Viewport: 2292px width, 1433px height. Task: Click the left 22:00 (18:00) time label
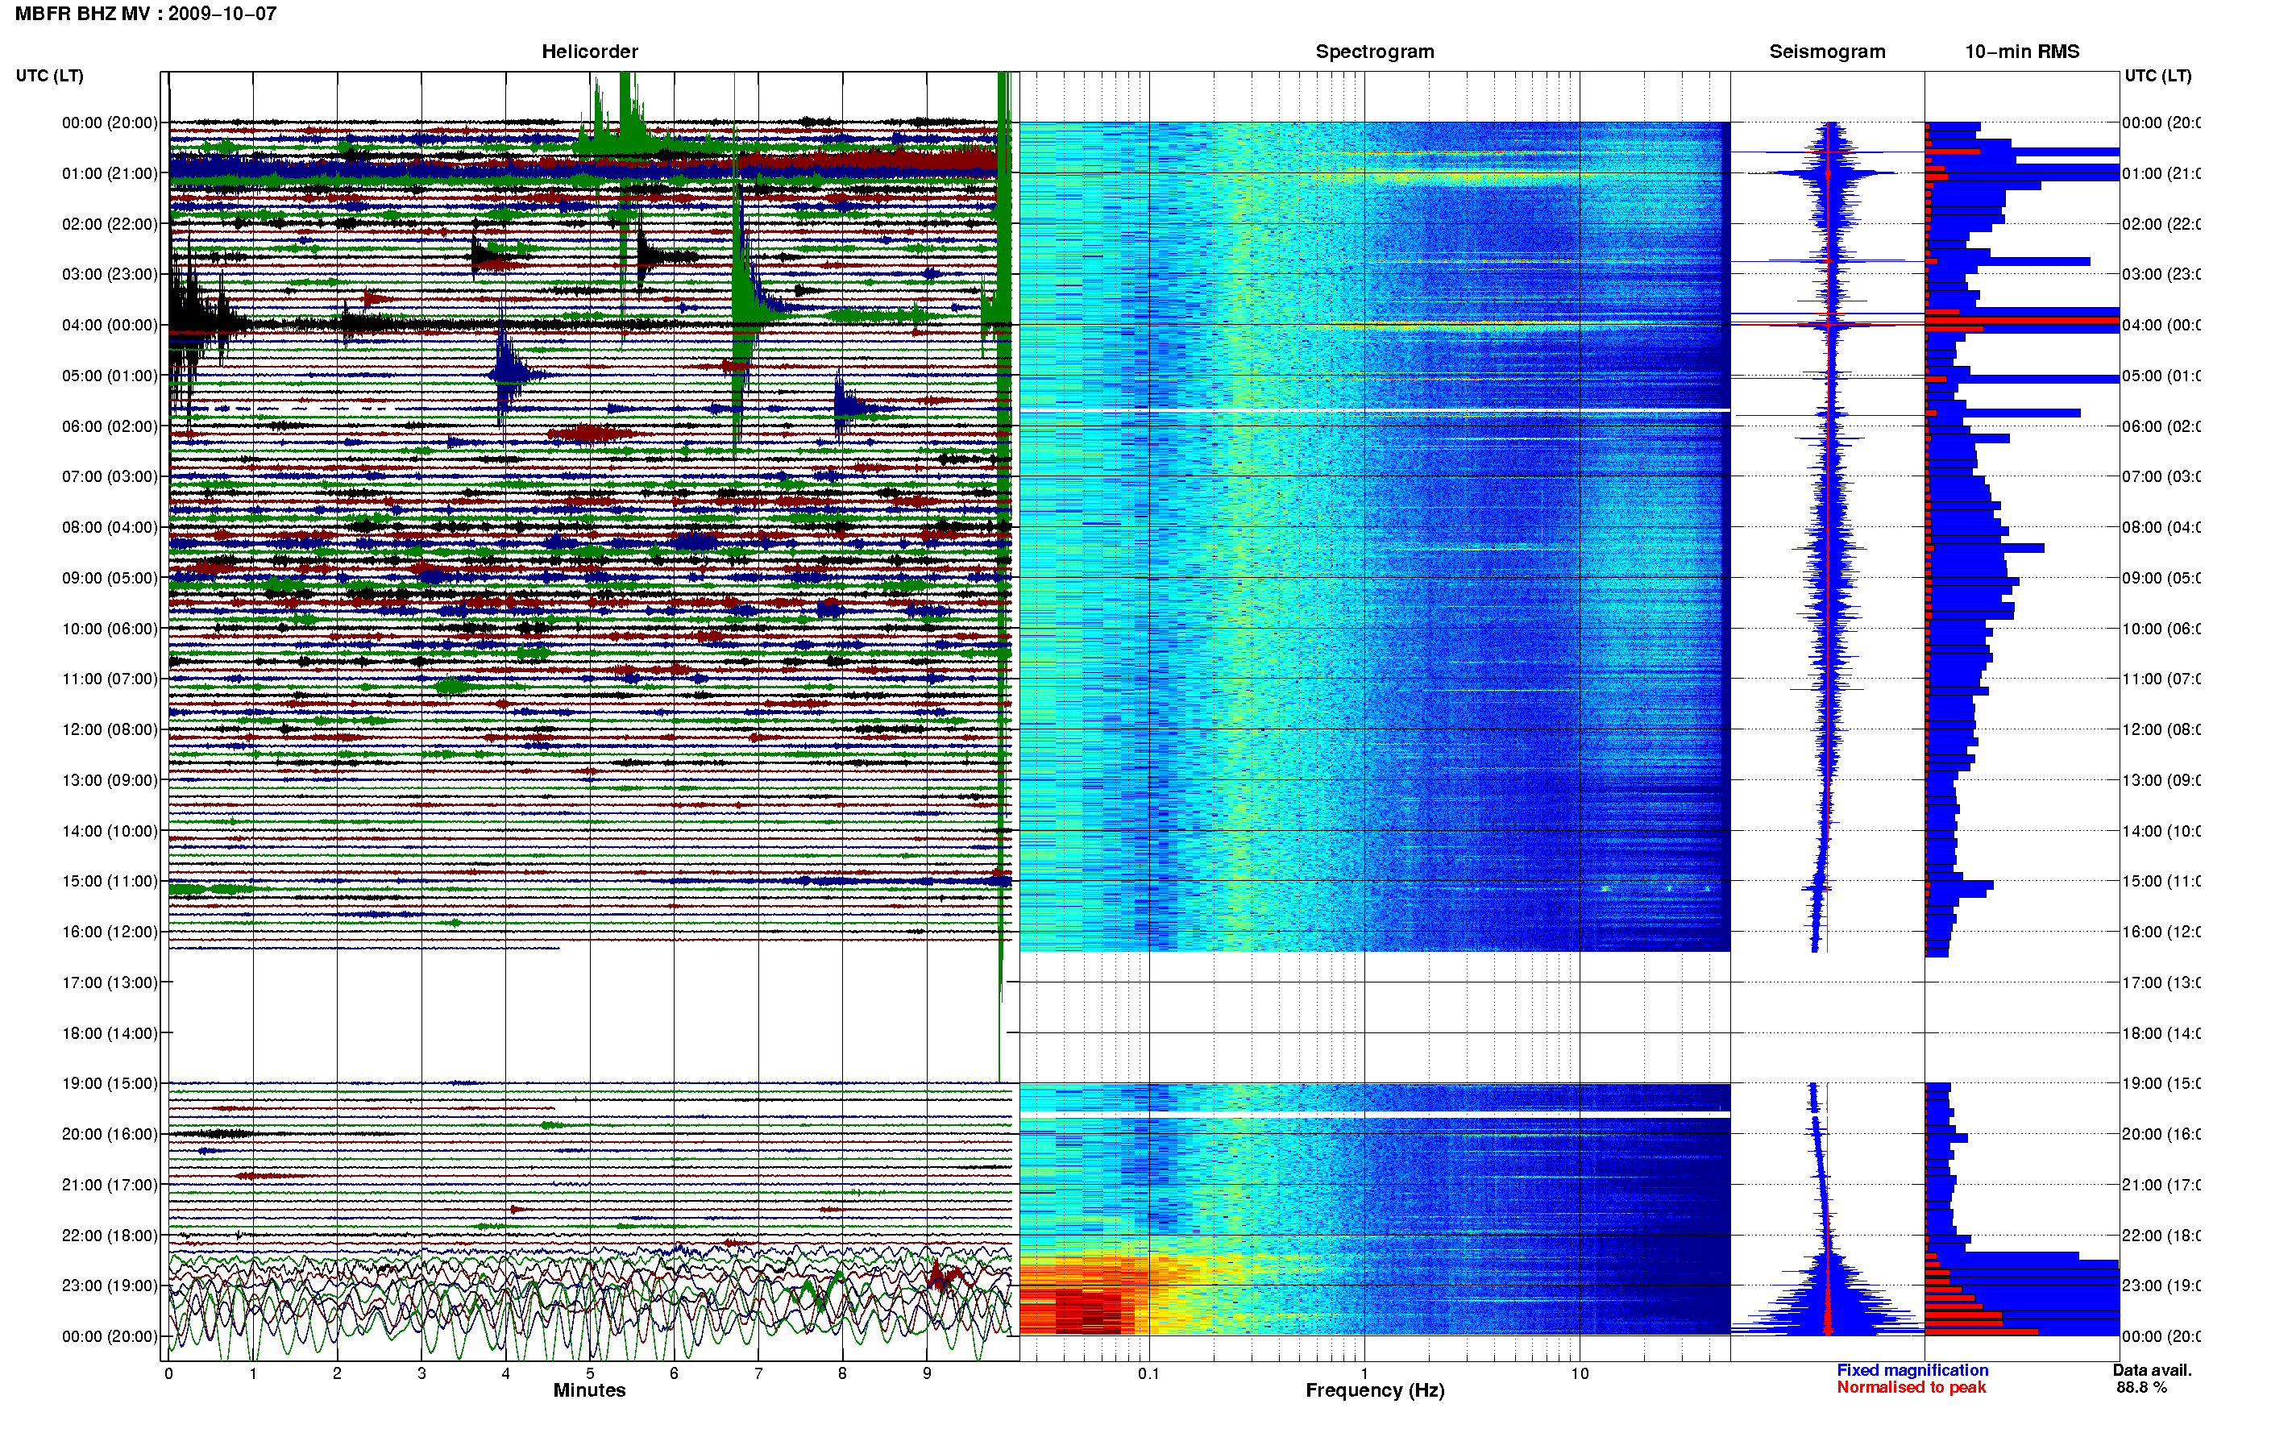(110, 1236)
